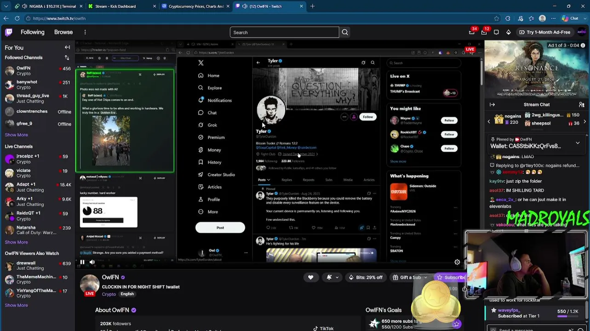
Task: Sort the Followed Channels list
Action: (x=67, y=57)
